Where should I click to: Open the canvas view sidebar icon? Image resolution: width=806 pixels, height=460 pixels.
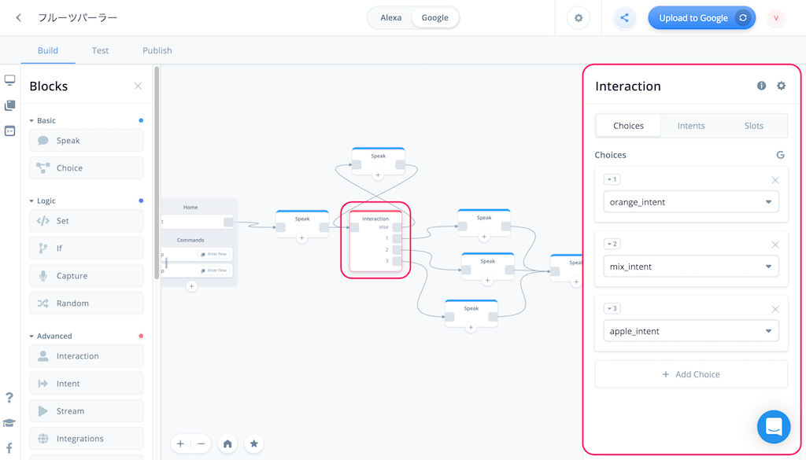click(x=9, y=80)
